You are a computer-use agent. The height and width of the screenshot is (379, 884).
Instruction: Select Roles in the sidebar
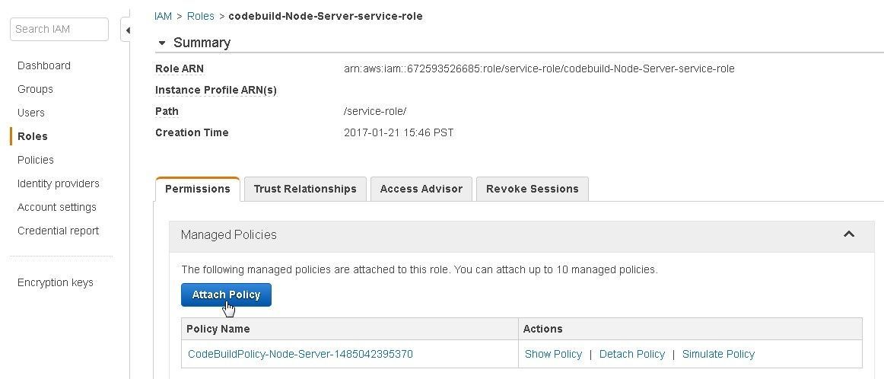(32, 136)
